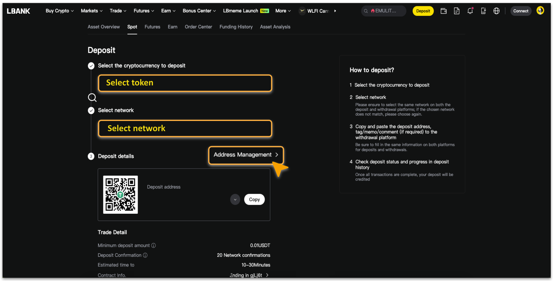The width and height of the screenshot is (553, 281).
Task: Open LBmeme Launch page
Action: point(246,11)
